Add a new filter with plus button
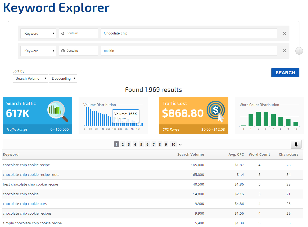The width and height of the screenshot is (308, 227). pyautogui.click(x=299, y=51)
